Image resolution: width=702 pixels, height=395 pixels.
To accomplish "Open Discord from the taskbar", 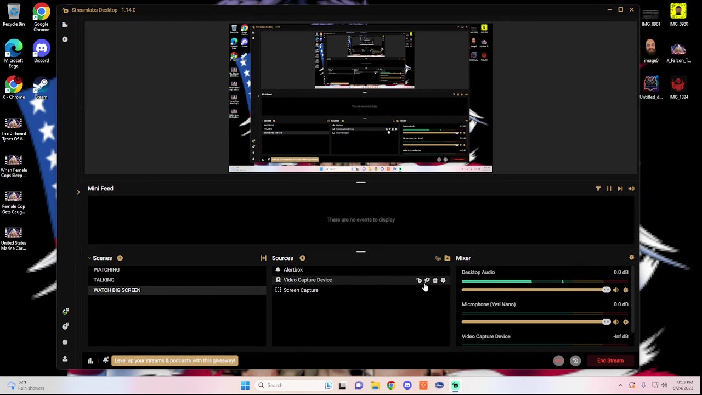I will tap(407, 385).
